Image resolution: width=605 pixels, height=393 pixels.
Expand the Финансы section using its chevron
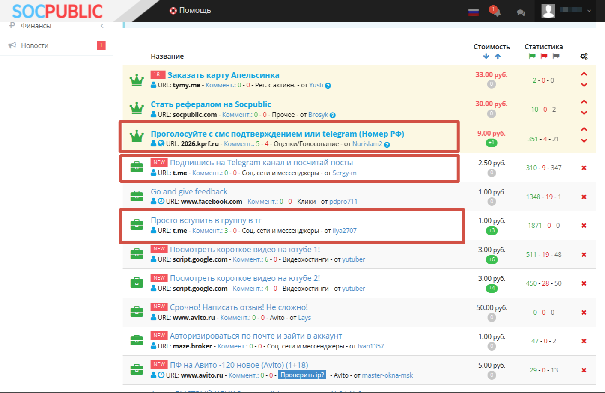[102, 26]
